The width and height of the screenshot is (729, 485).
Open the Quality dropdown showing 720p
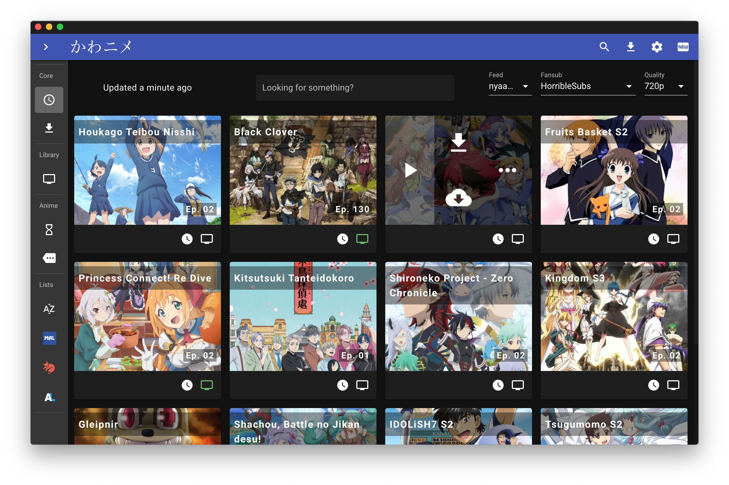point(665,86)
